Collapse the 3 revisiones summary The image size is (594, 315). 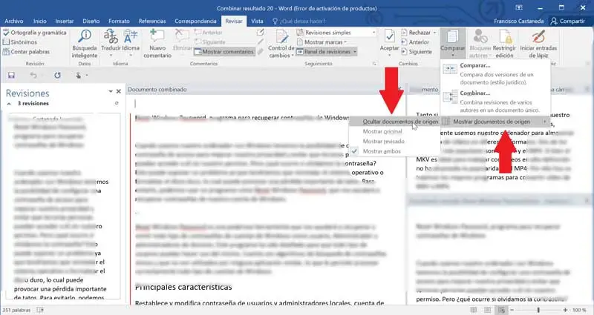pos(9,104)
